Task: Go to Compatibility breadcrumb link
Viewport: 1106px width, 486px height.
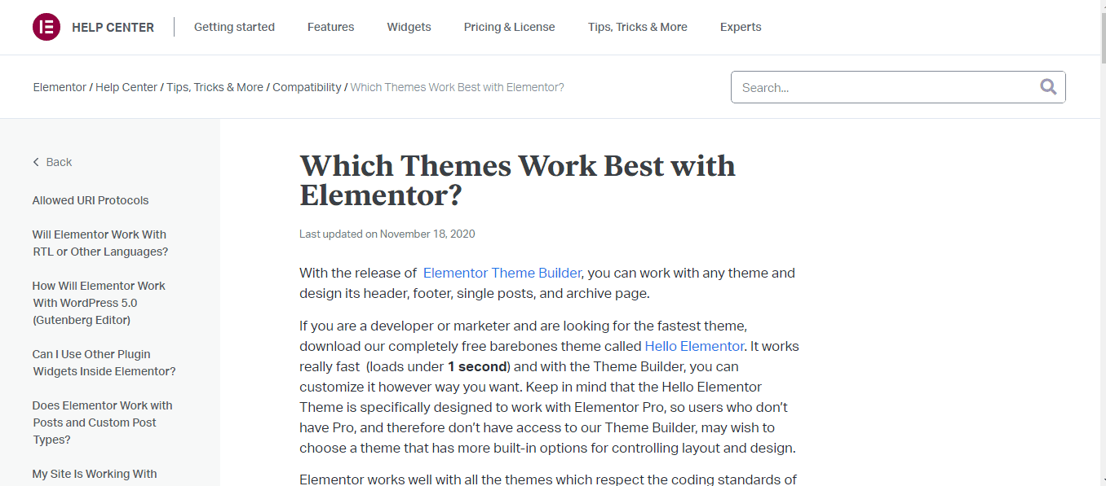Action: coord(307,87)
